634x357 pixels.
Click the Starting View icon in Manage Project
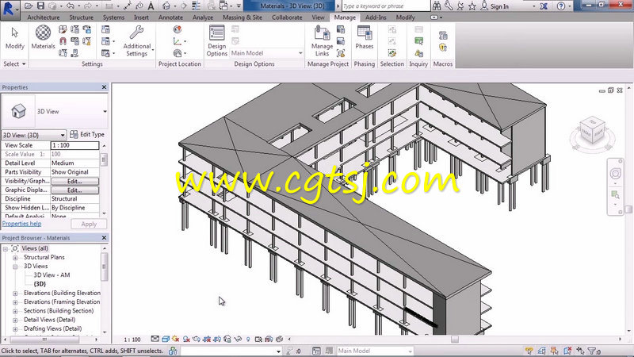(341, 53)
